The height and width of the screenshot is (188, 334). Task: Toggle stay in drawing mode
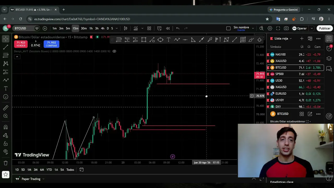point(6,136)
